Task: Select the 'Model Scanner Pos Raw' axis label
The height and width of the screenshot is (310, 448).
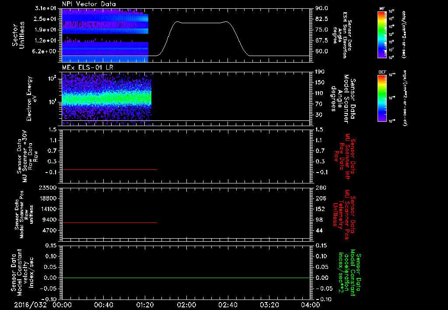Action: pyautogui.click(x=24, y=214)
